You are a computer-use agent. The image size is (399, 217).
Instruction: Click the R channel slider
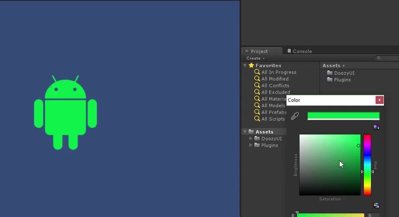pos(330,215)
